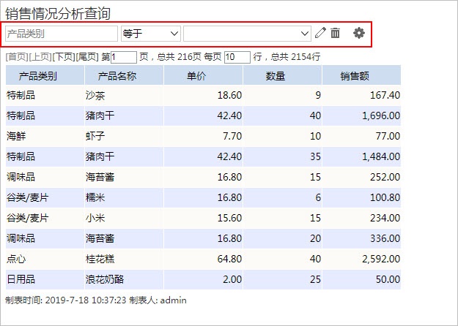The image size is (458, 326).
Task: Click the page number input box
Action: 124,57
